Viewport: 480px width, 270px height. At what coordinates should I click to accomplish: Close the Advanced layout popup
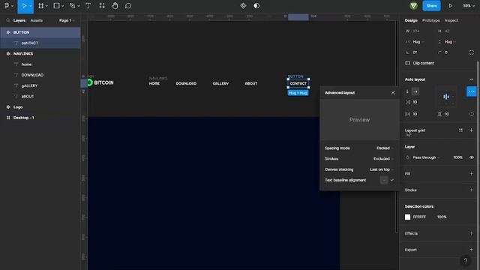[393, 93]
